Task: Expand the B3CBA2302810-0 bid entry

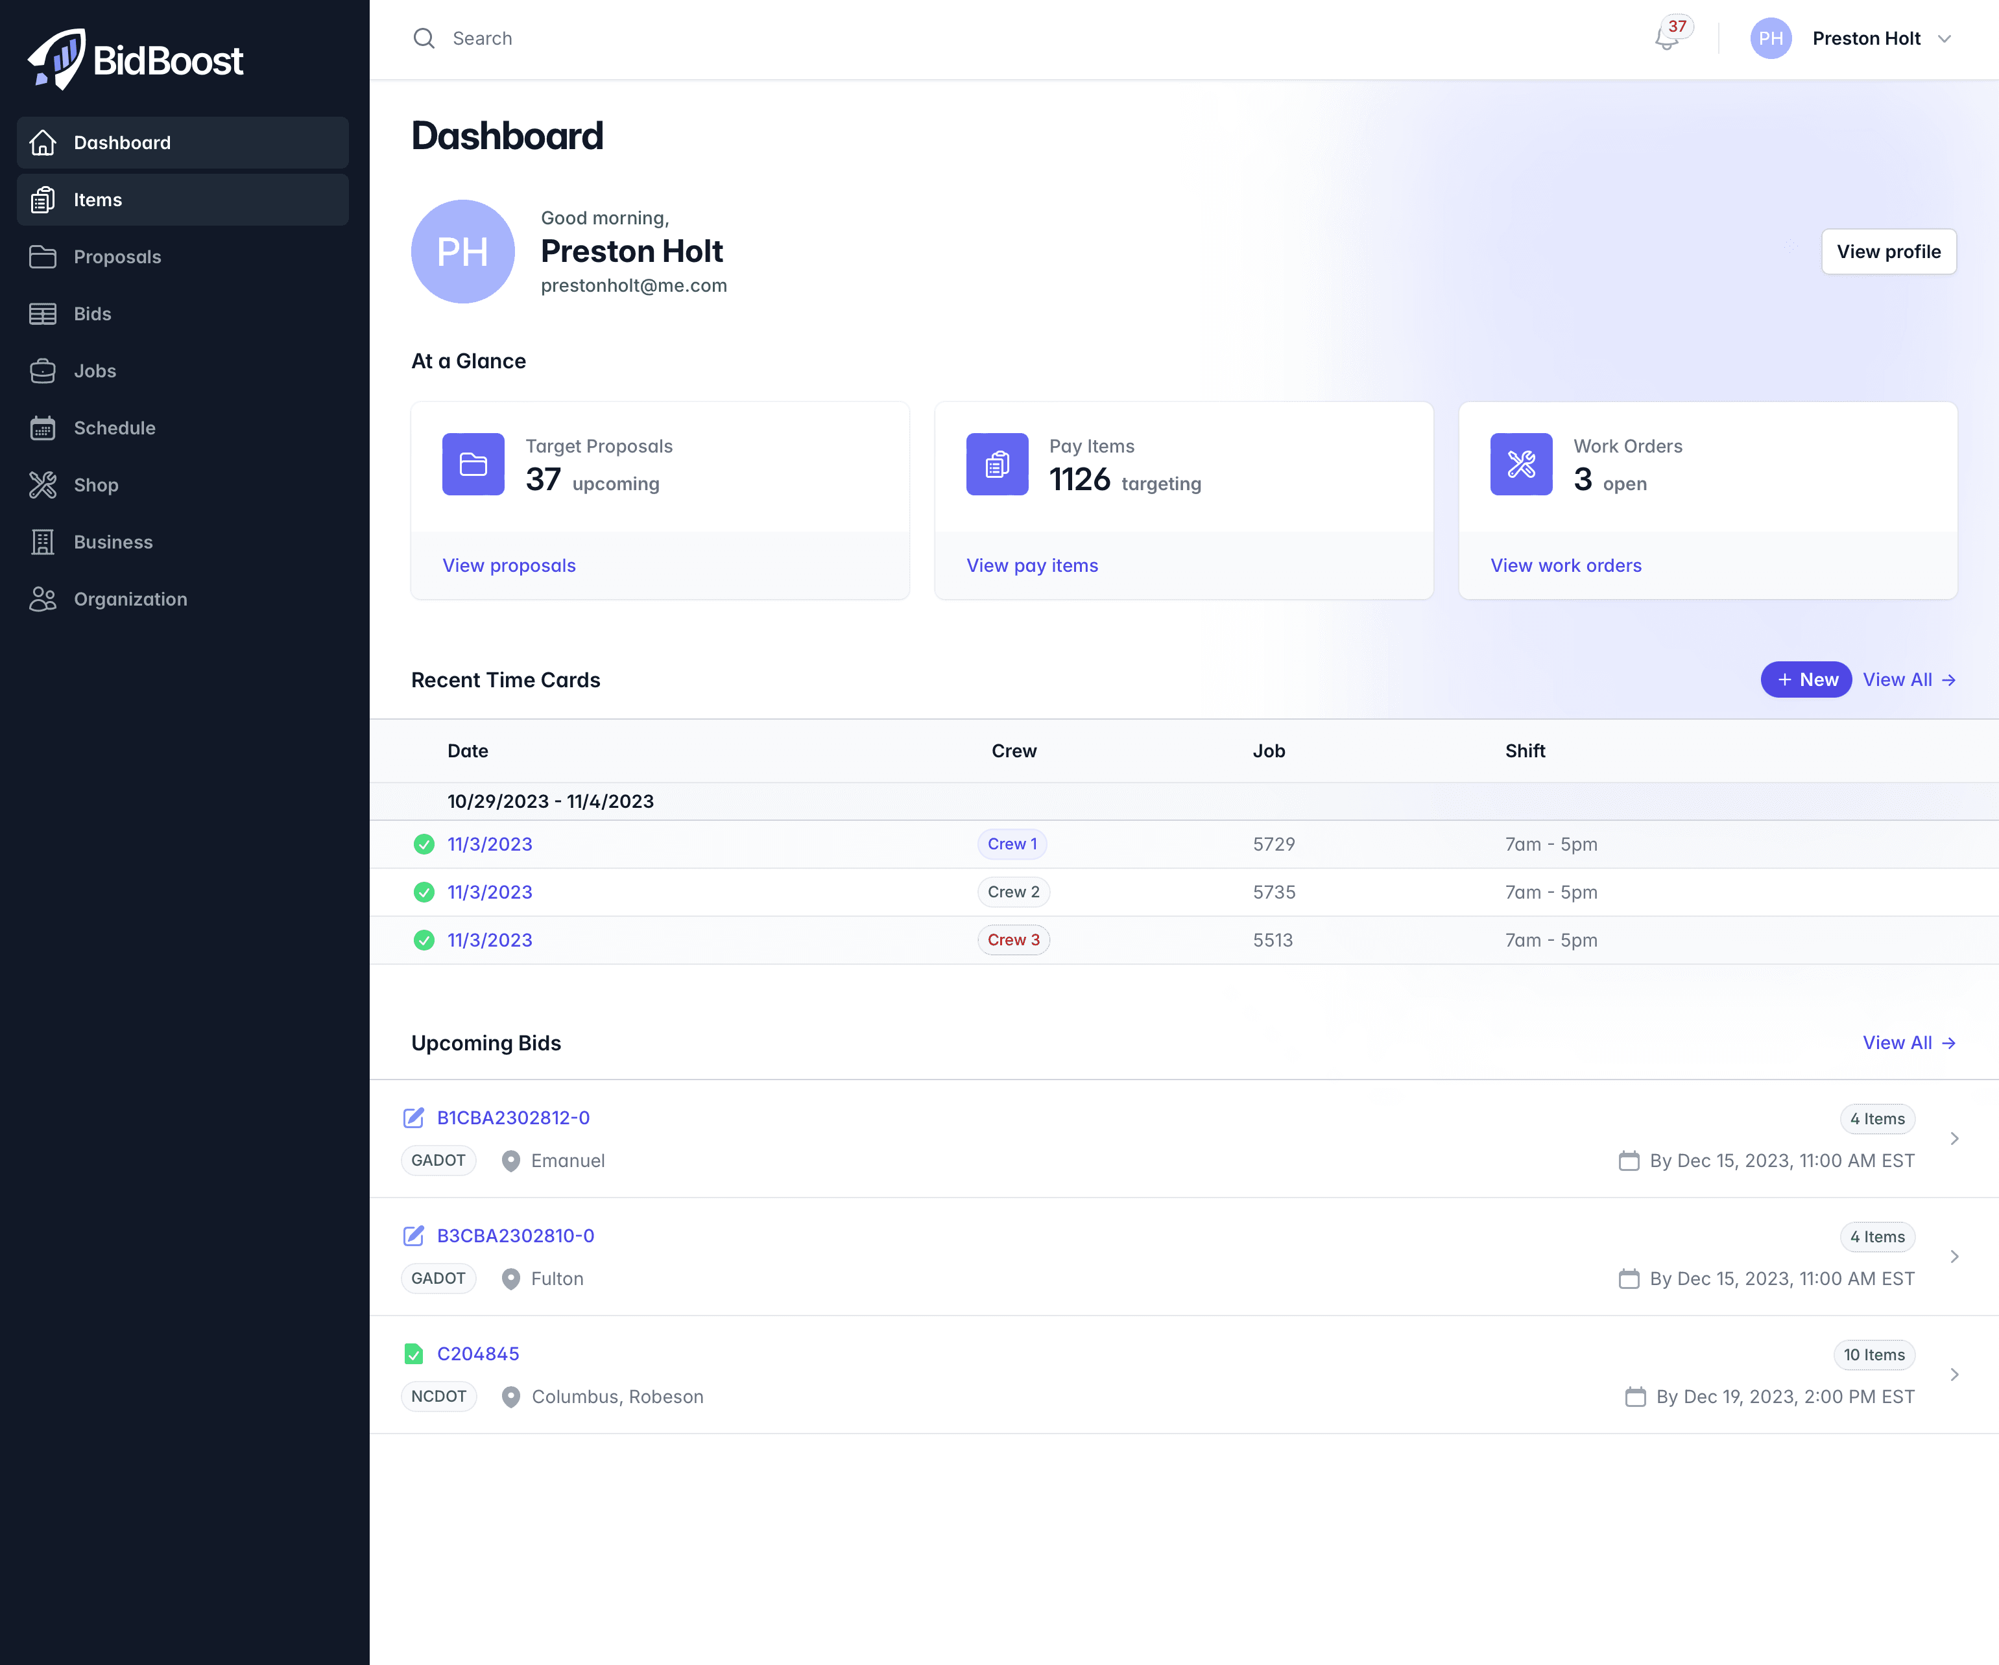Action: (x=1954, y=1257)
